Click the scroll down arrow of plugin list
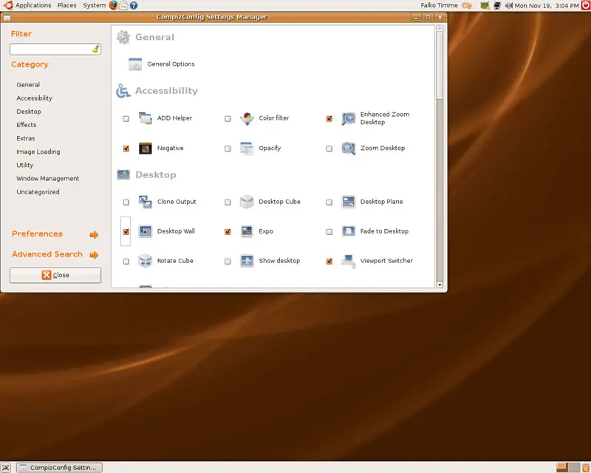The width and height of the screenshot is (591, 473). point(440,285)
